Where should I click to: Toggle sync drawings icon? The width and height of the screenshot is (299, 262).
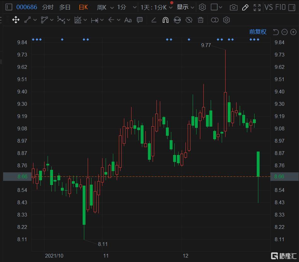(177, 20)
